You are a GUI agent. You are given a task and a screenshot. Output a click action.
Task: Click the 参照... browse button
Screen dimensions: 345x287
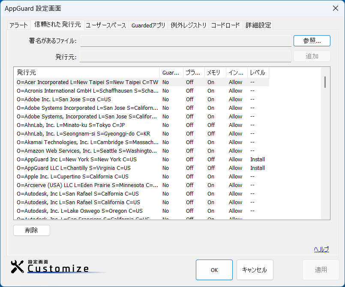coord(312,41)
